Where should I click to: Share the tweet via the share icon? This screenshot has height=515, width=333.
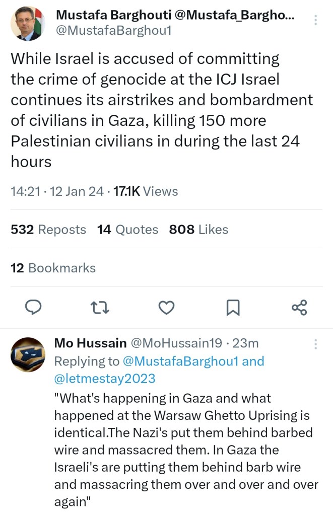(299, 308)
